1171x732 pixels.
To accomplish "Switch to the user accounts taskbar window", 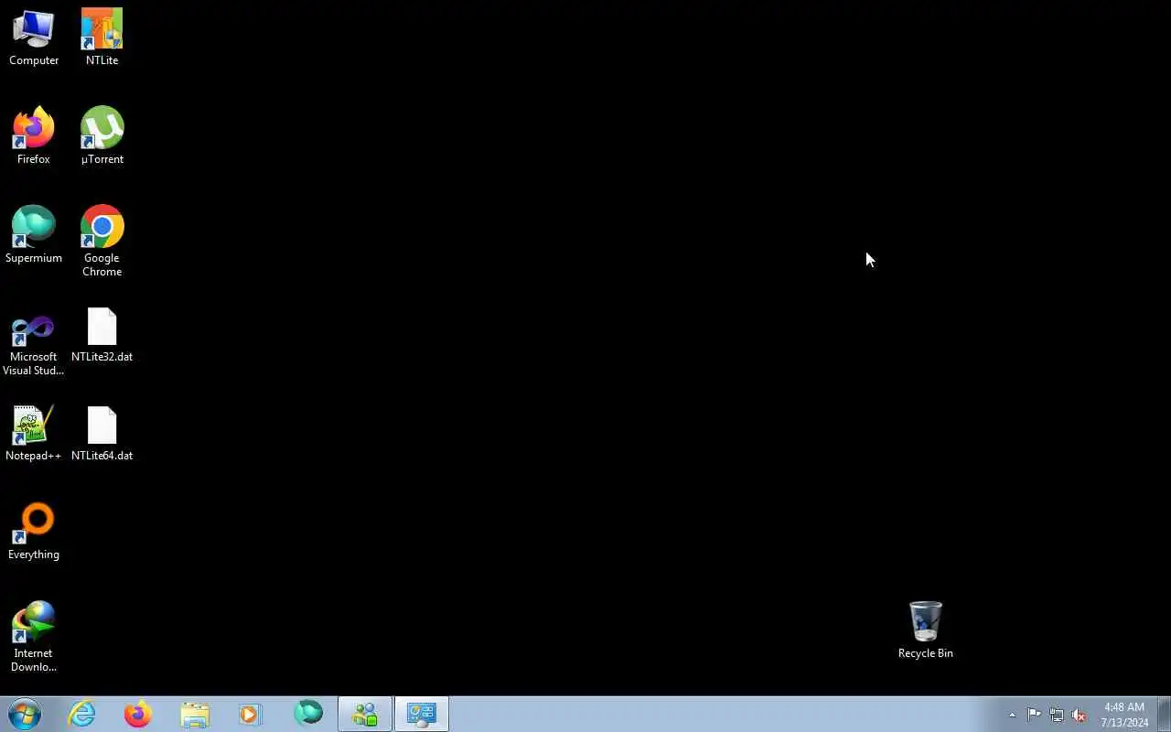I will [x=365, y=714].
